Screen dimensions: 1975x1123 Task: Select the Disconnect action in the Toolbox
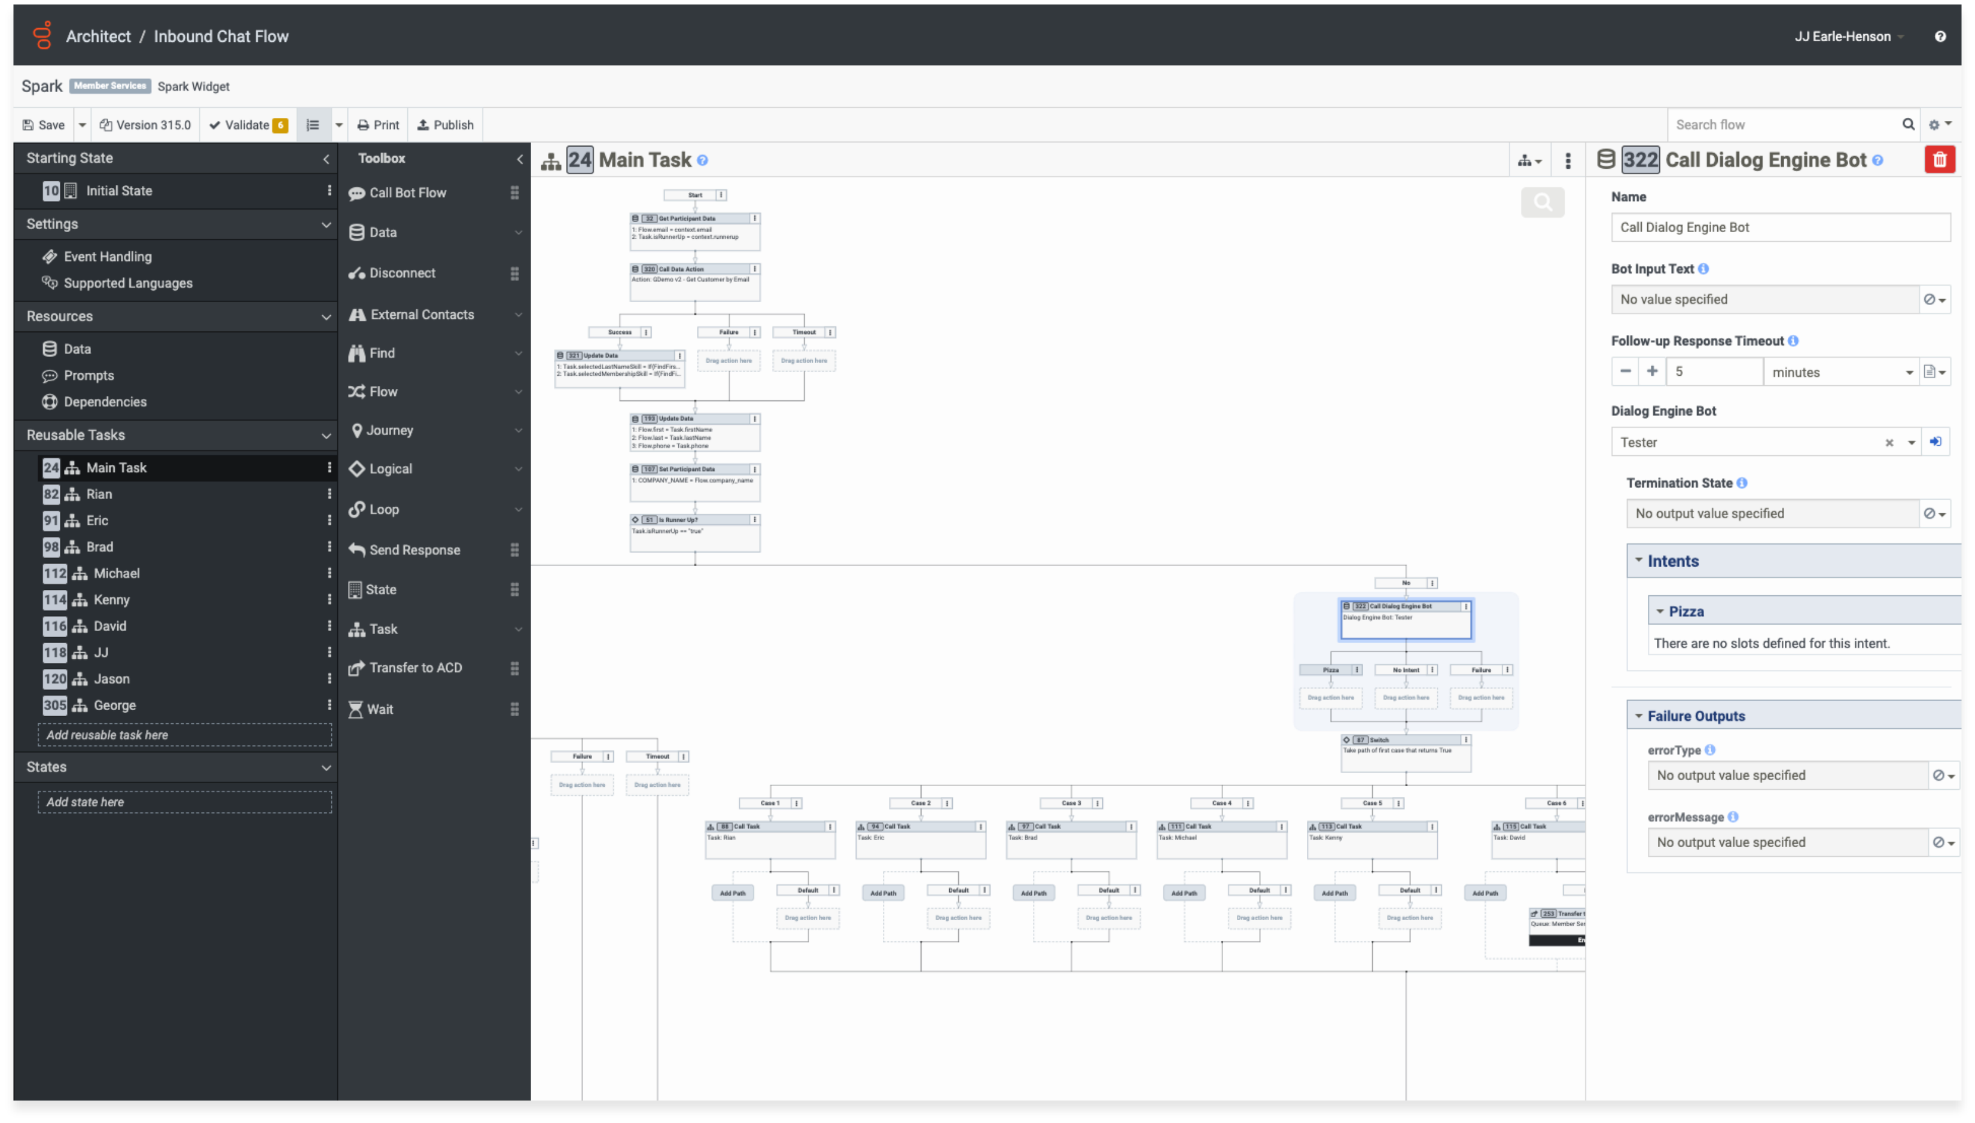point(401,272)
